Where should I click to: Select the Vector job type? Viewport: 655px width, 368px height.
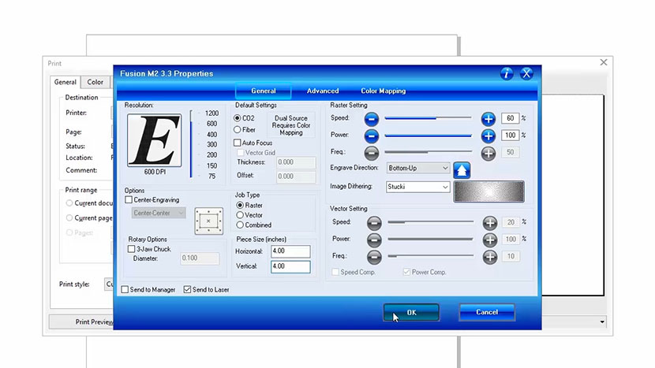pos(239,215)
